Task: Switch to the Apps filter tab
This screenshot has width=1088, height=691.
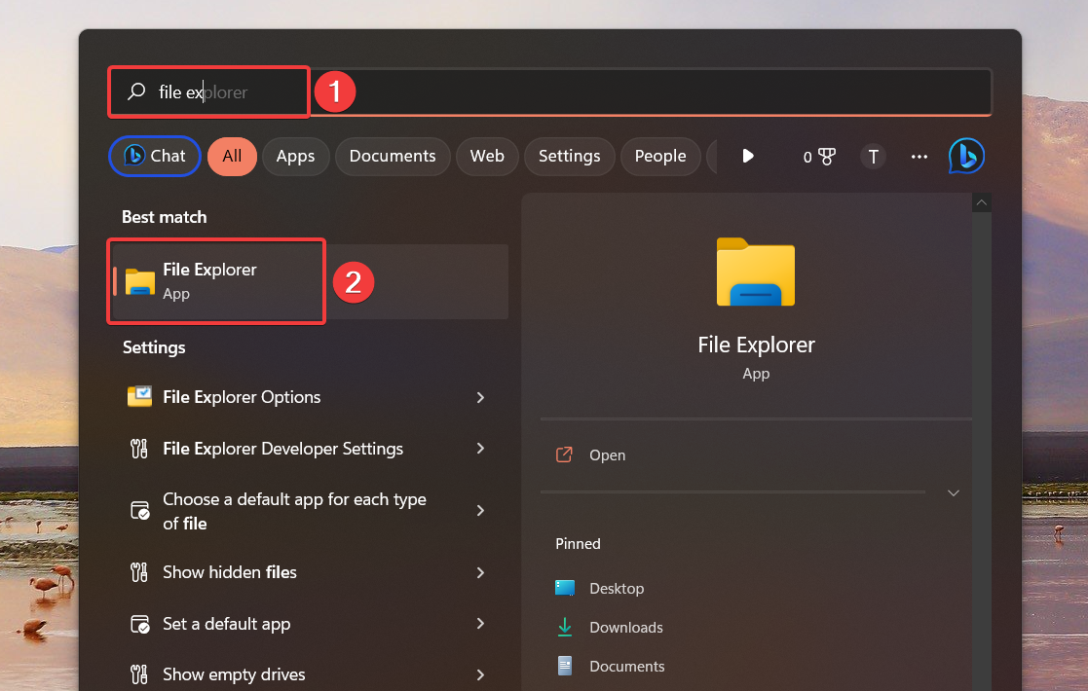Action: click(295, 156)
